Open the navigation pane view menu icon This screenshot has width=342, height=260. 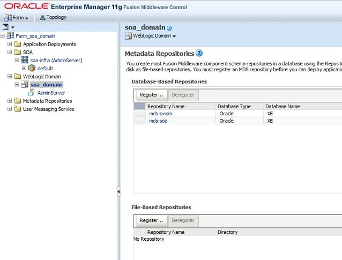[x=5, y=27]
